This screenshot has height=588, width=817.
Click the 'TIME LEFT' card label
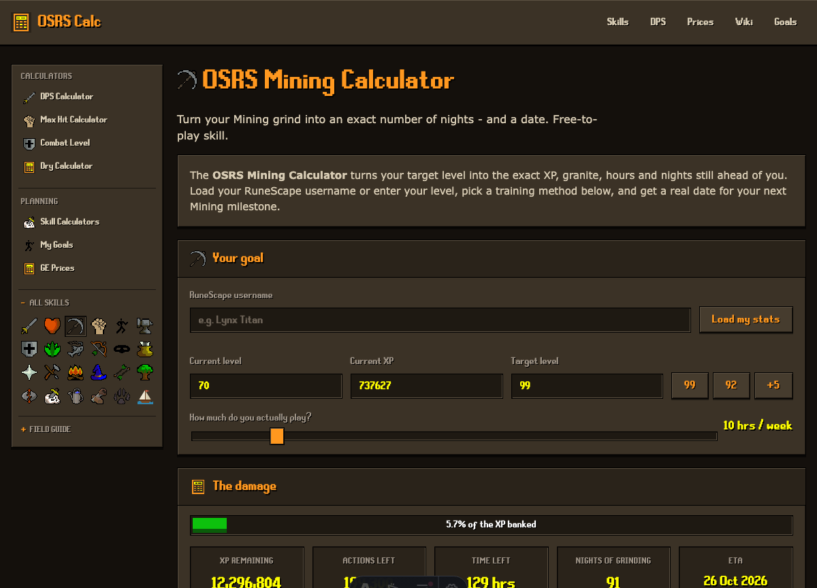coord(491,561)
